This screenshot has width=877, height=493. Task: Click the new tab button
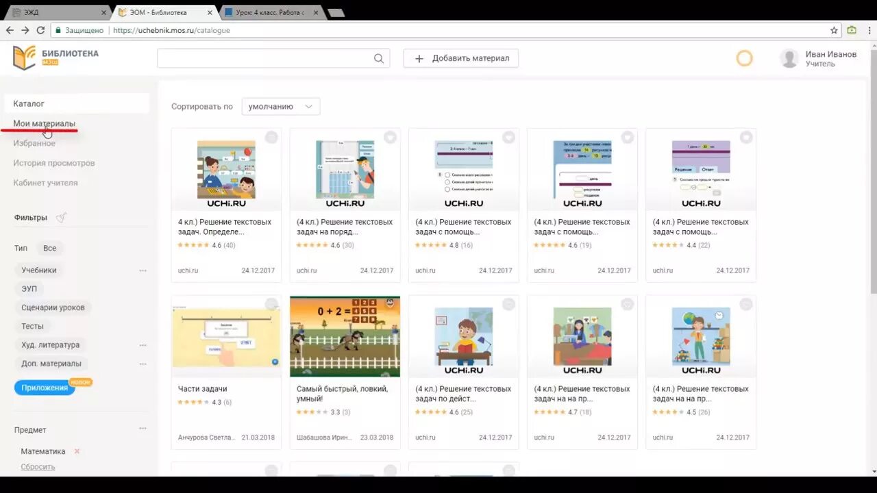point(336,13)
